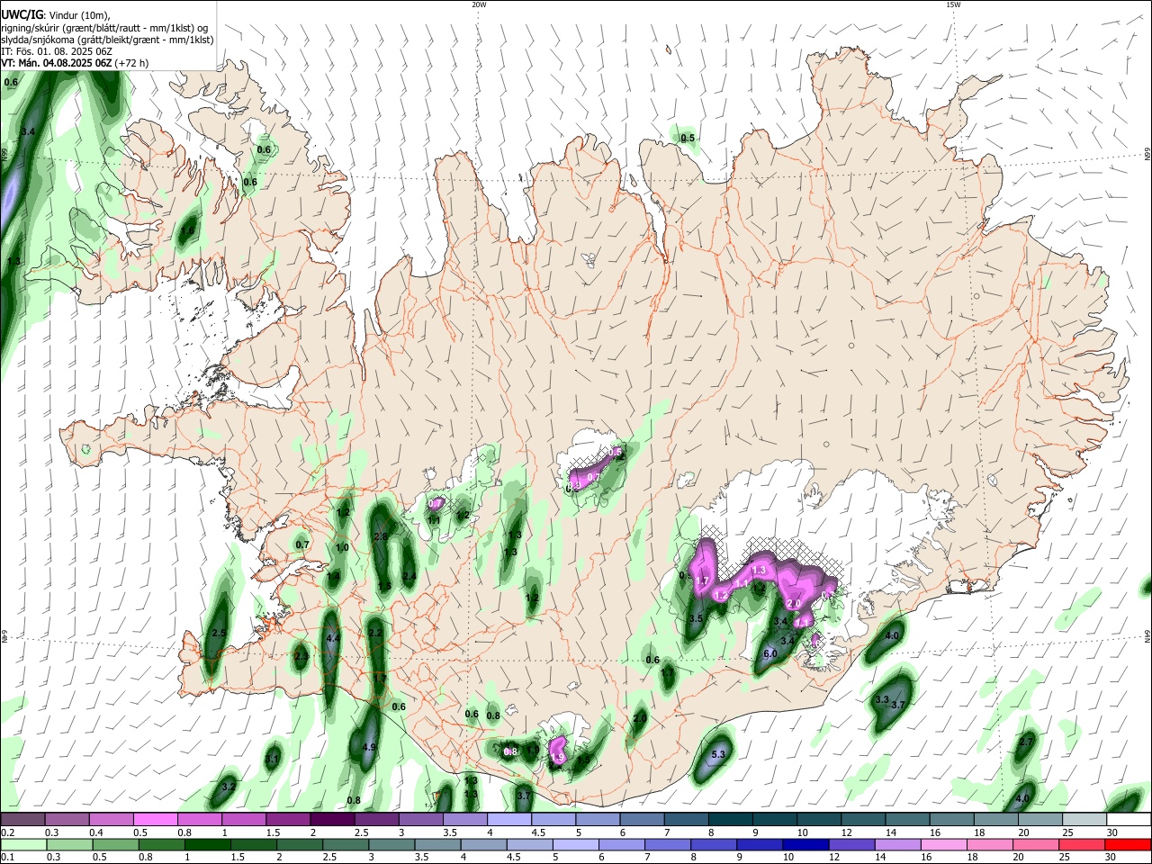The width and height of the screenshot is (1152, 864).
Task: Click the '3.2' value near the southwest corner
Action: 229,787
